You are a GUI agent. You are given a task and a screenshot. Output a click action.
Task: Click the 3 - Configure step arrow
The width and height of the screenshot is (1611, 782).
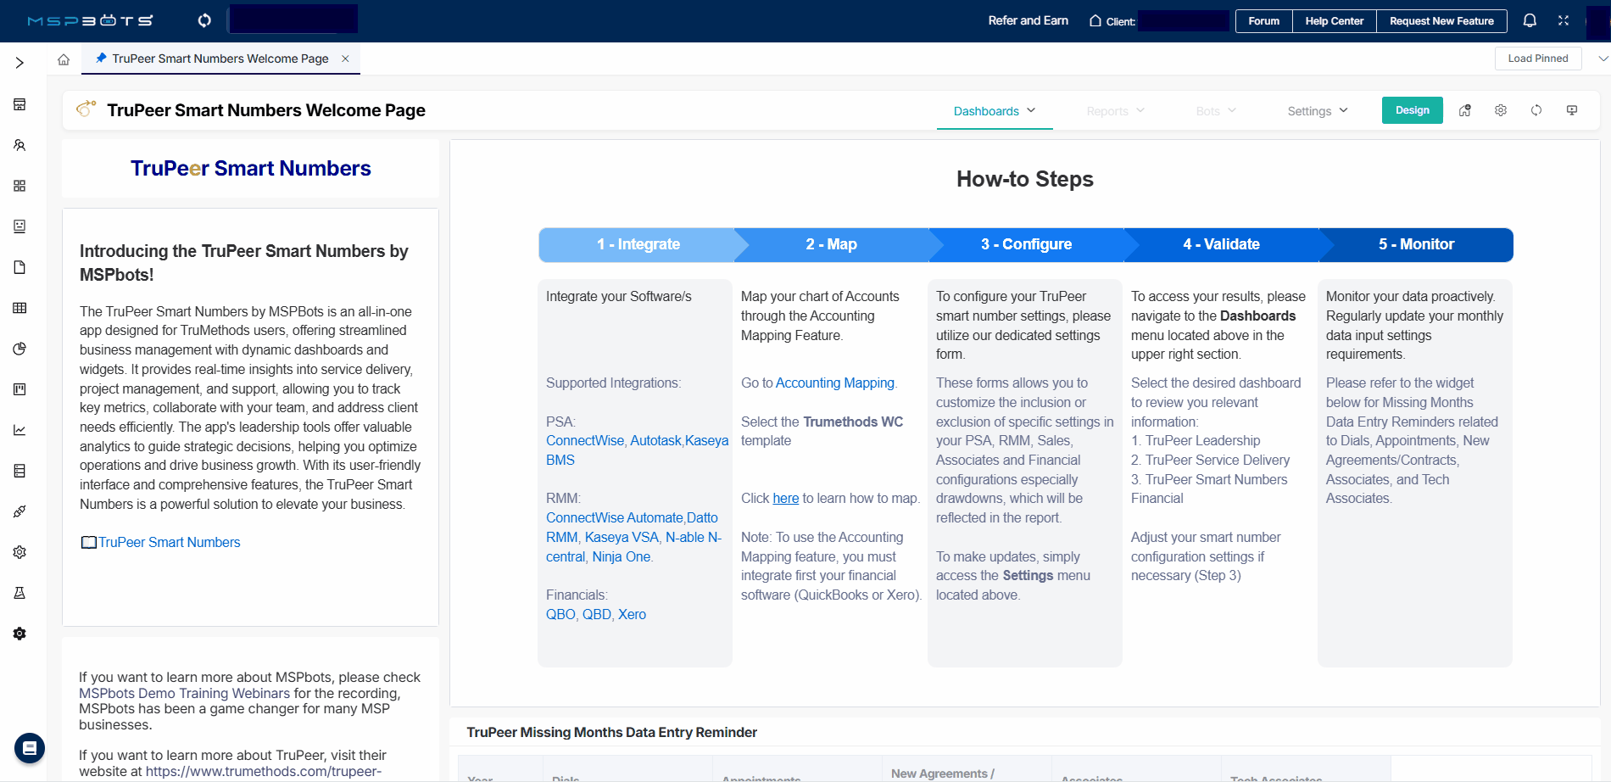tap(1026, 244)
